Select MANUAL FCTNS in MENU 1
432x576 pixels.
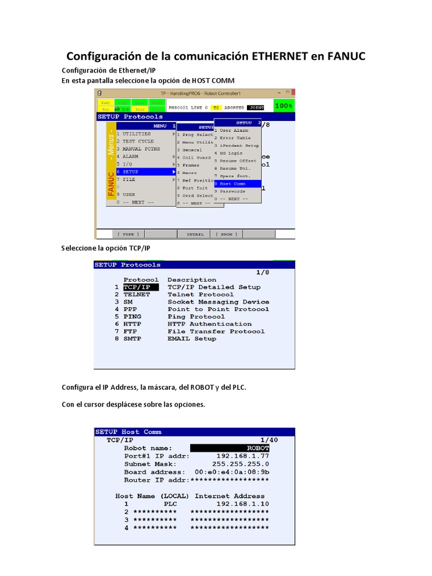click(x=141, y=149)
